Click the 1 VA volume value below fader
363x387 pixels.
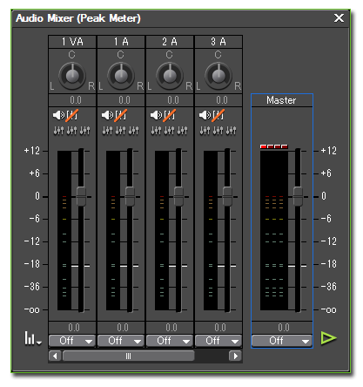(72, 328)
